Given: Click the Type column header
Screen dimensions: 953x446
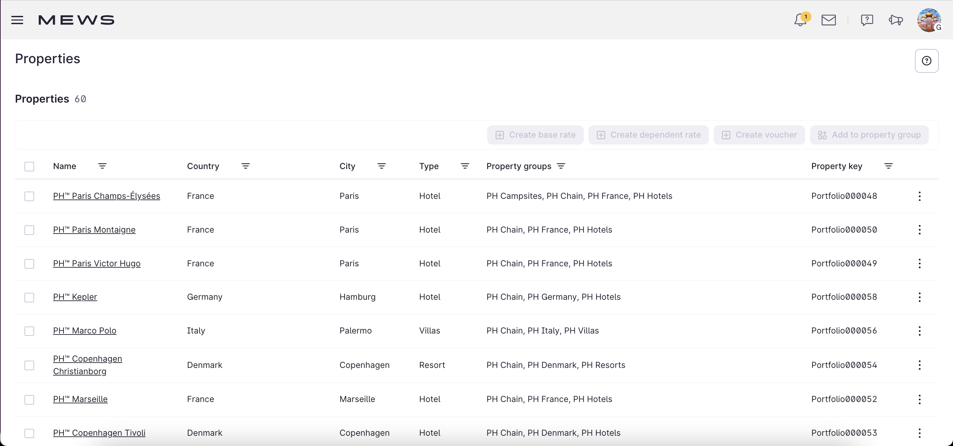Looking at the screenshot, I should [x=429, y=166].
